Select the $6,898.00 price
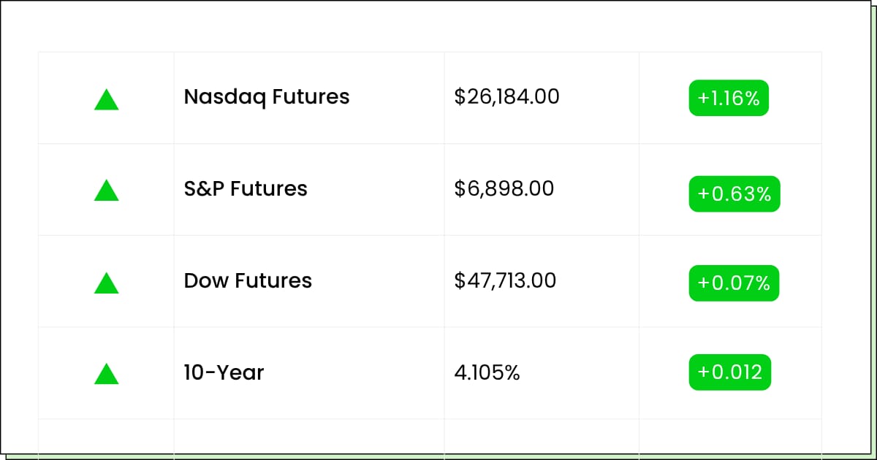Image resolution: width=877 pixels, height=460 pixels. click(x=504, y=189)
